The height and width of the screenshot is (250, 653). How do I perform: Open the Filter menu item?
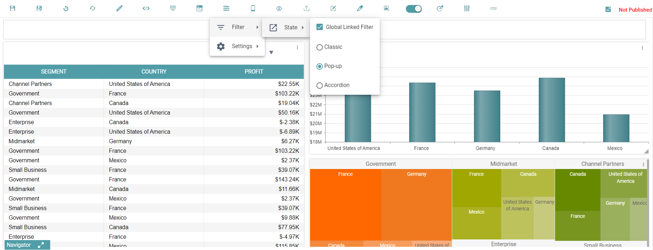pyautogui.click(x=237, y=27)
